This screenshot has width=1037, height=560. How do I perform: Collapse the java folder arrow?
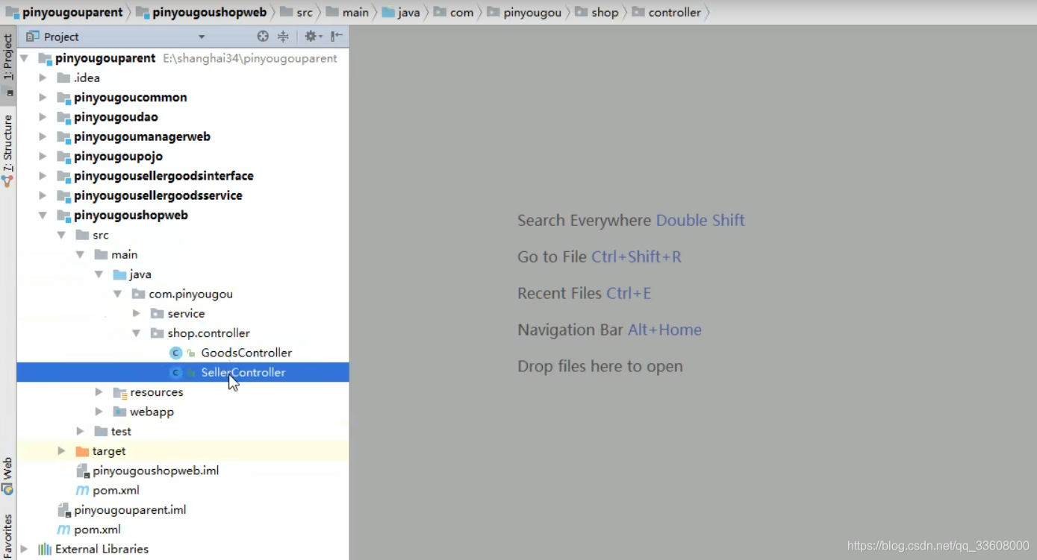[x=99, y=274]
